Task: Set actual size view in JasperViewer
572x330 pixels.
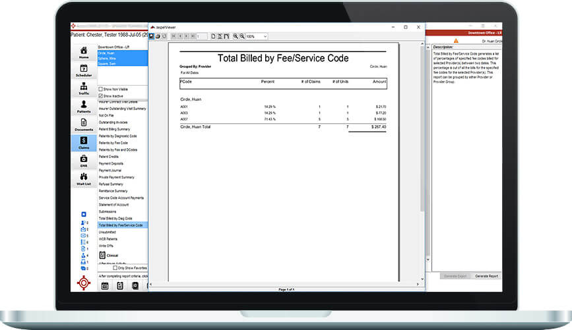Action: click(x=213, y=36)
